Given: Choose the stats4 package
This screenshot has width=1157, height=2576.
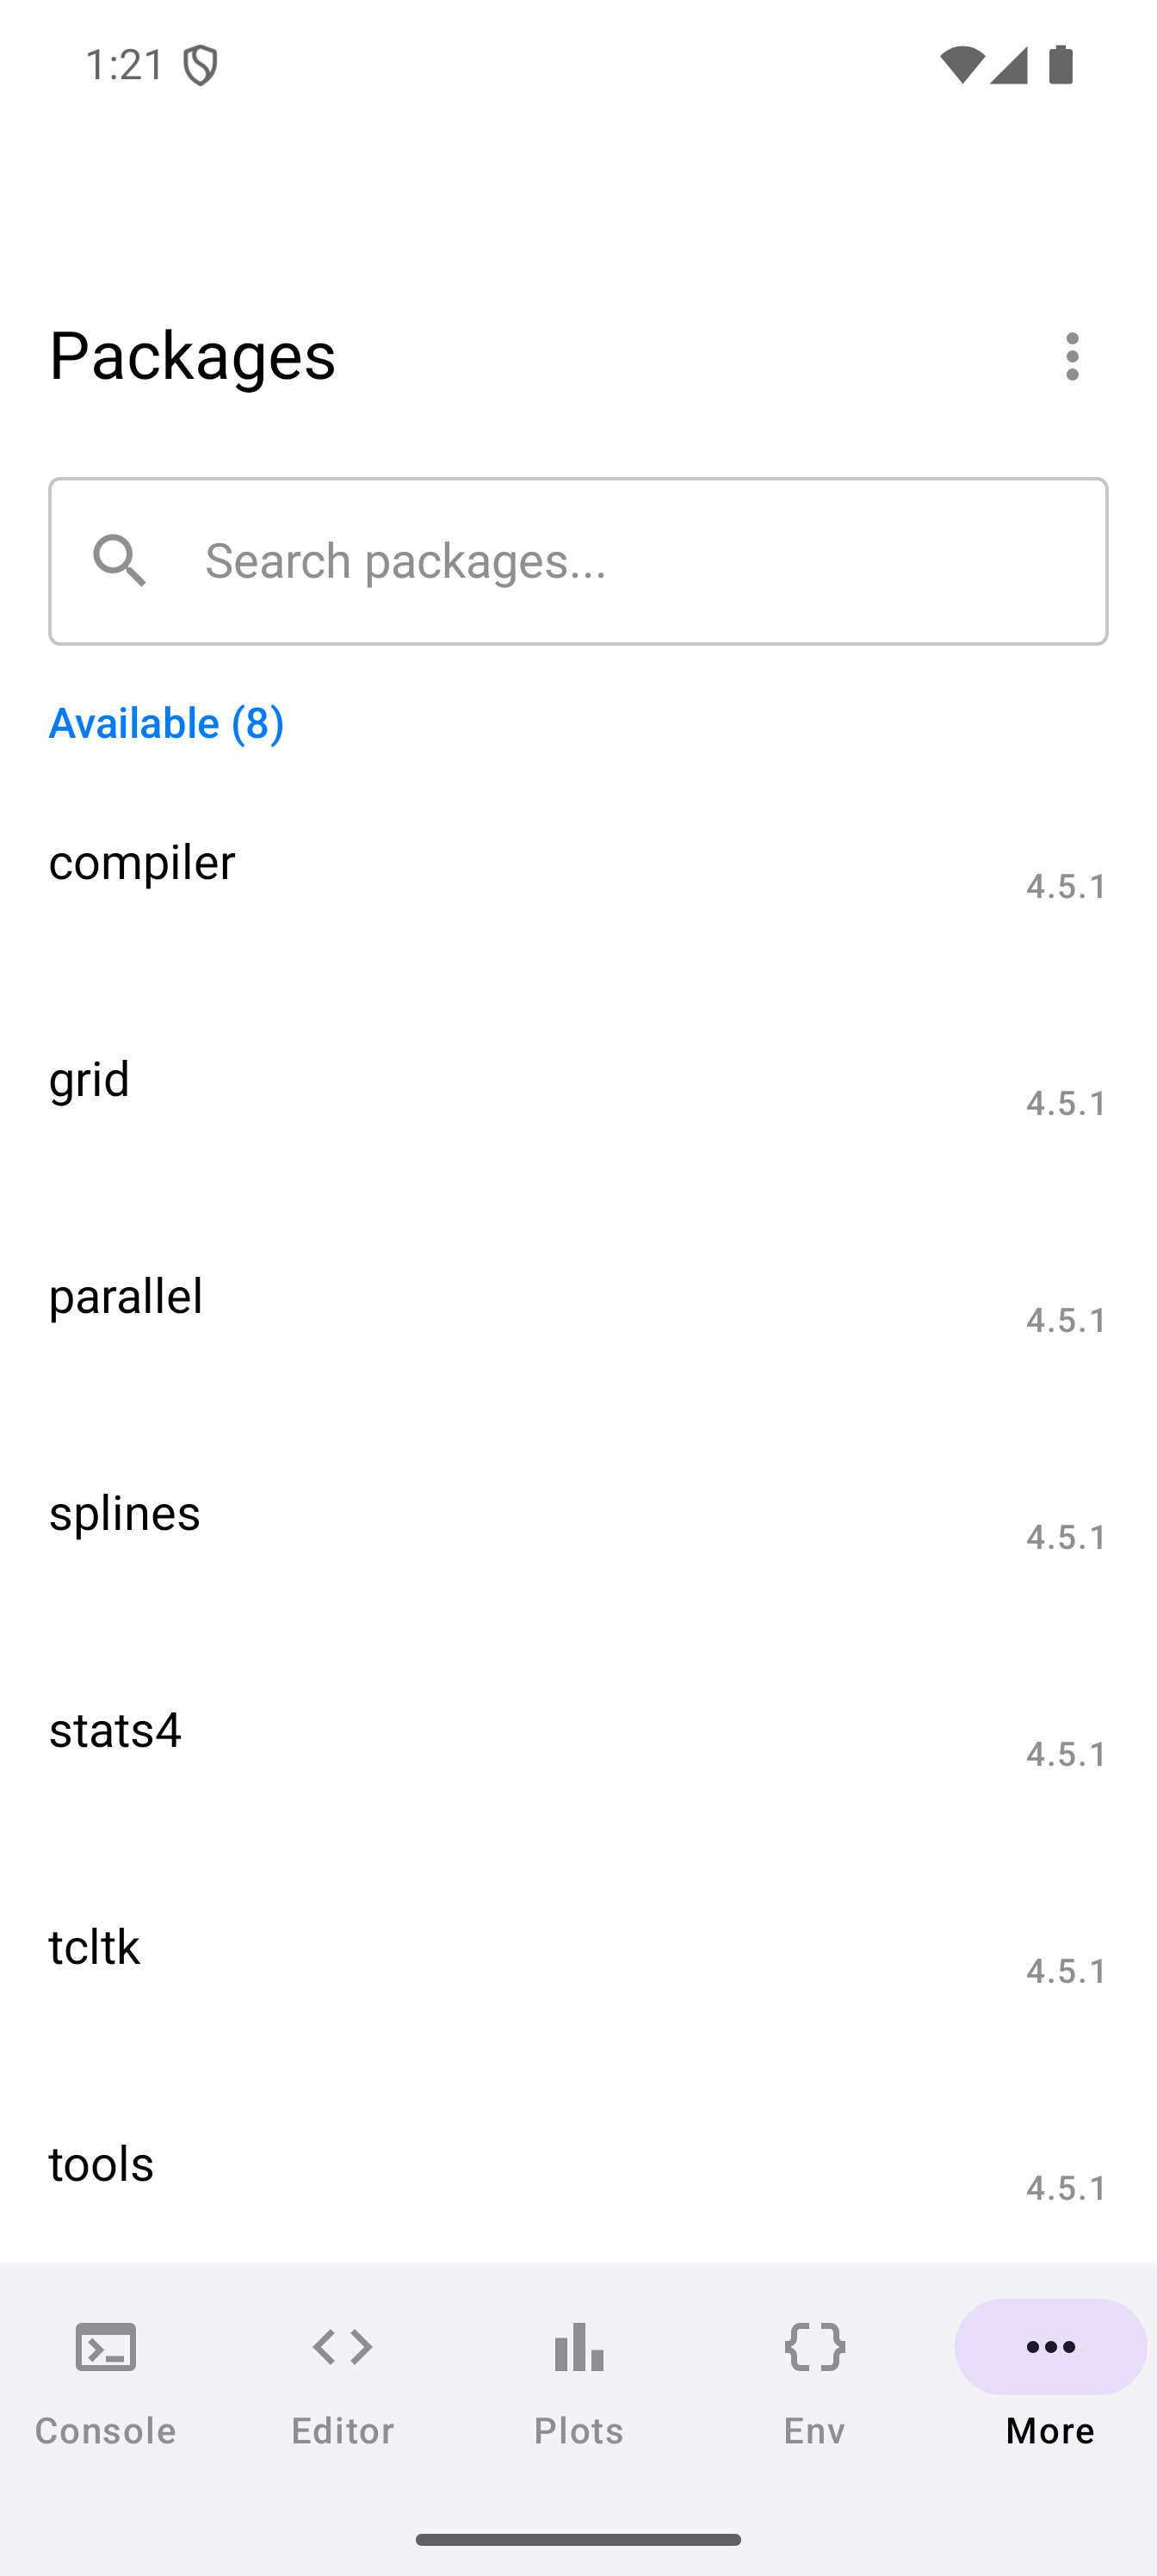Looking at the screenshot, I should click(x=116, y=1730).
